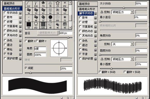Select the star-shaped brush 29
This screenshot has width=150, height=99.
(58, 4)
